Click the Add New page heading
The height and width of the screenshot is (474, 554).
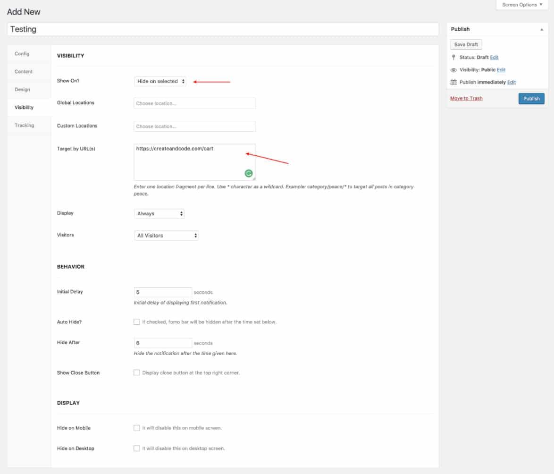click(x=24, y=12)
